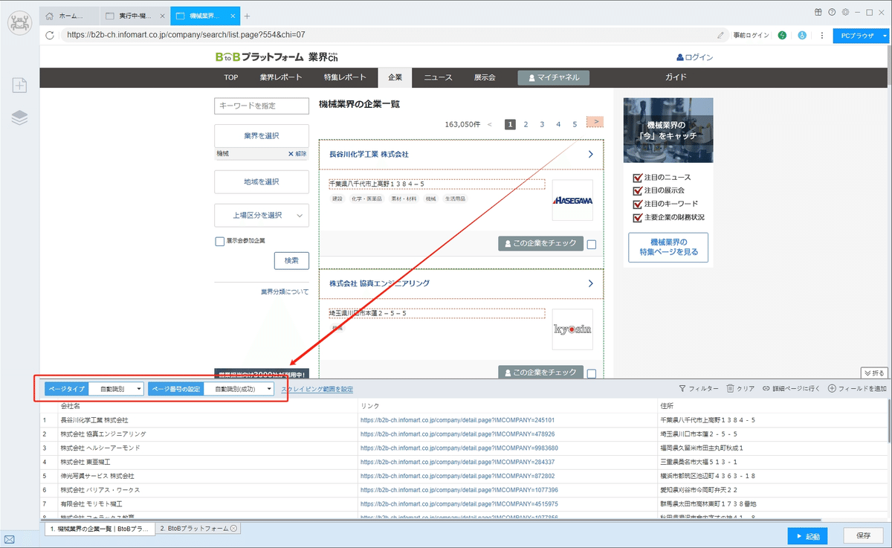Screen dimensions: 892x548
Task: Open 地域を選択 selector
Action: tap(261, 181)
